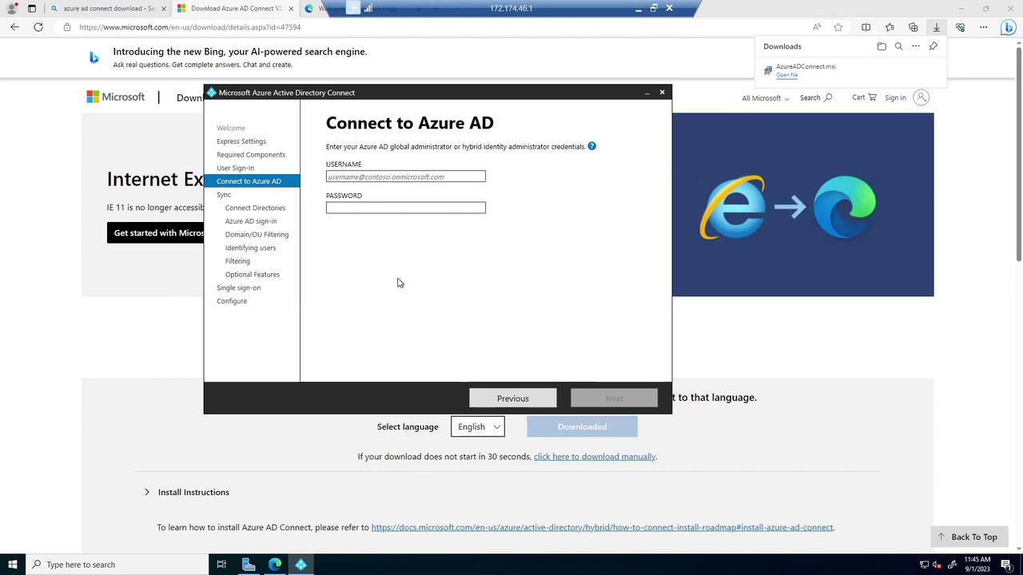
Task: Click the Back To Top button
Action: (967, 537)
